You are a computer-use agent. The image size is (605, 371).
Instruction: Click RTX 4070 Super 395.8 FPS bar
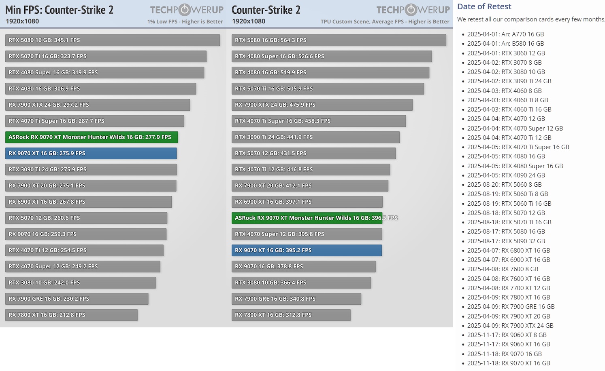click(x=307, y=234)
